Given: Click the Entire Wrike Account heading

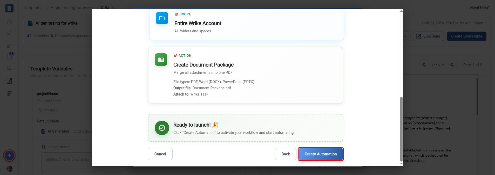Looking at the screenshot, I should coord(198,23).
